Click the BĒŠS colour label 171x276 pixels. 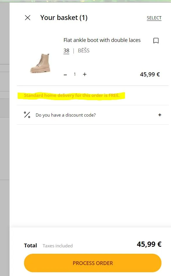[x=84, y=51]
